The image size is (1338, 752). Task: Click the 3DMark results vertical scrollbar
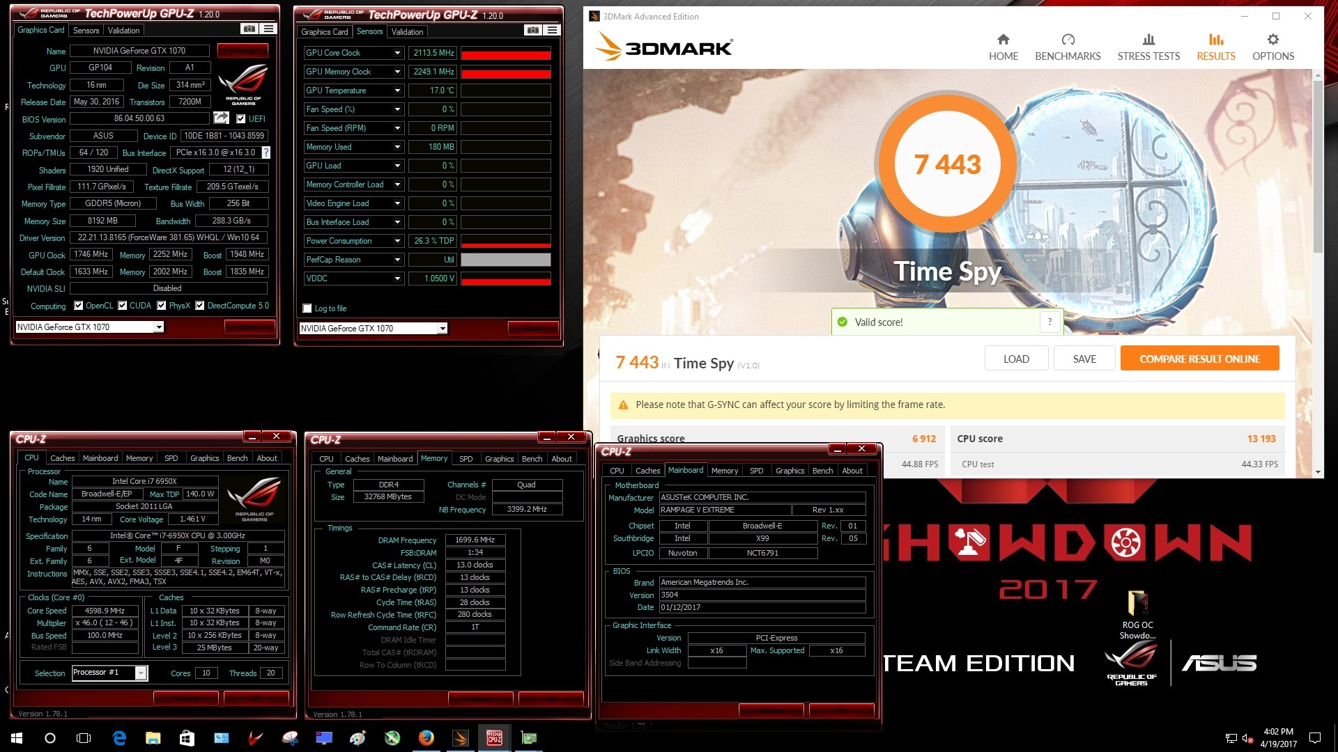[1318, 167]
